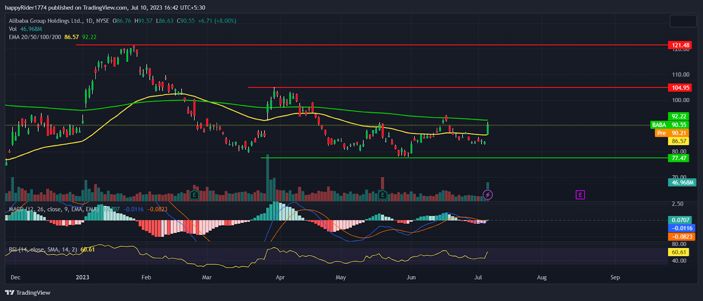Screen dimensions: 703x301
Task: Click the Jun label on time axis
Action: point(411,277)
